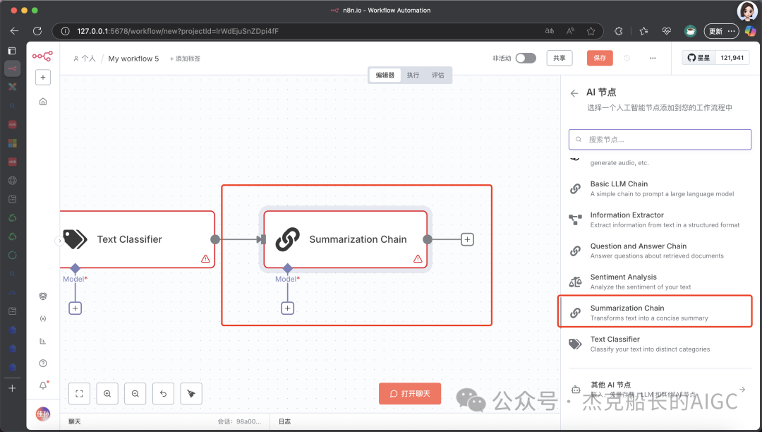This screenshot has width=762, height=432.
Task: Zoom in on the canvas
Action: (107, 394)
